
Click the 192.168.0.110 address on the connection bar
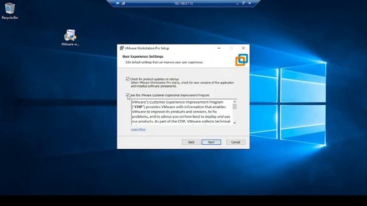(183, 3)
